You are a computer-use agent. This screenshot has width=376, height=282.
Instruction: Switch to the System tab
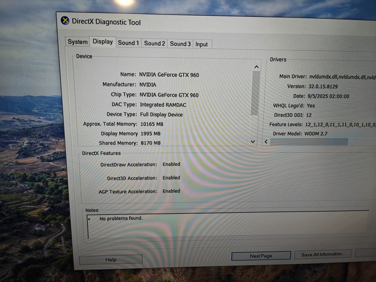point(78,42)
